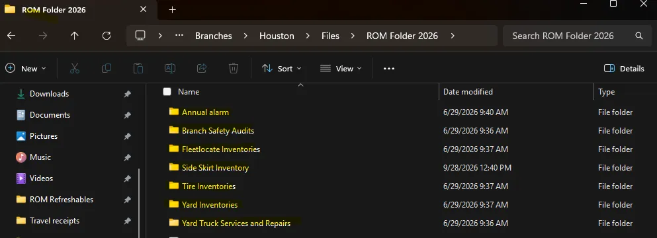Viewport: 657px width, 238px height.
Task: Click the pin icon beside ROM Refreshables
Action: pos(128,200)
